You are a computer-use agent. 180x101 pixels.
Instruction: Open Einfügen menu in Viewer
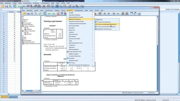click(x=57, y=10)
